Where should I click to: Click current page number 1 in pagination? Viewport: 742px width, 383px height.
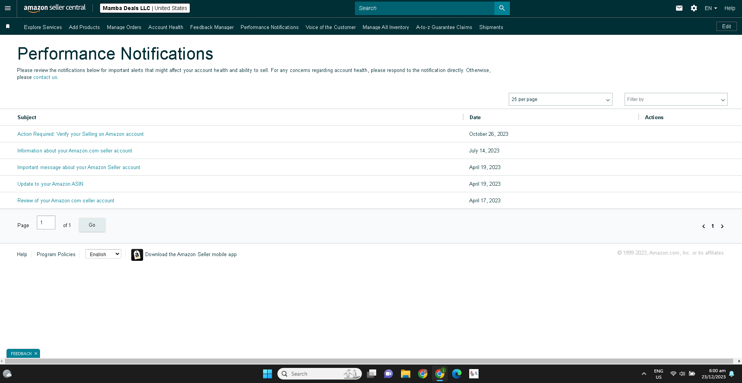(x=713, y=226)
